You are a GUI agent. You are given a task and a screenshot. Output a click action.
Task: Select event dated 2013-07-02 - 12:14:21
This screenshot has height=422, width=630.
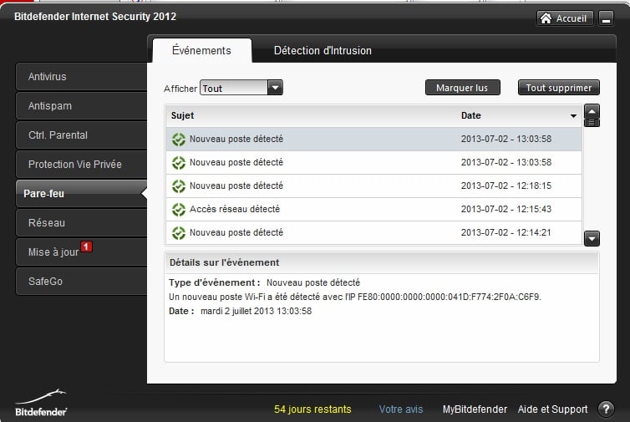(373, 232)
